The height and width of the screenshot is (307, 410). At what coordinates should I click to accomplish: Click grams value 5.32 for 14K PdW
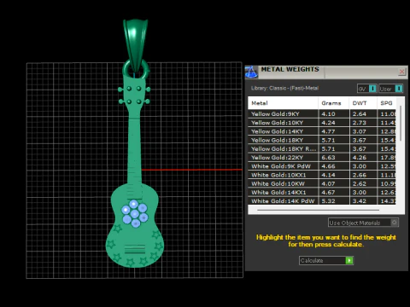click(x=328, y=201)
